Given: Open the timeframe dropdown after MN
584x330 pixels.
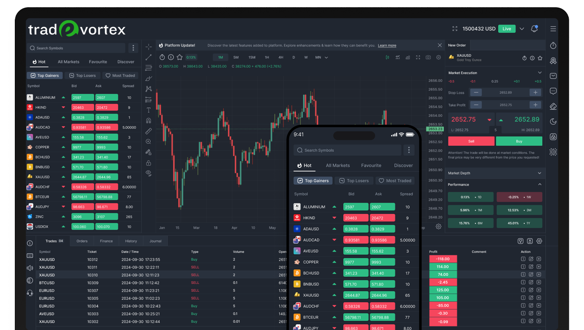Looking at the screenshot, I should [326, 57].
